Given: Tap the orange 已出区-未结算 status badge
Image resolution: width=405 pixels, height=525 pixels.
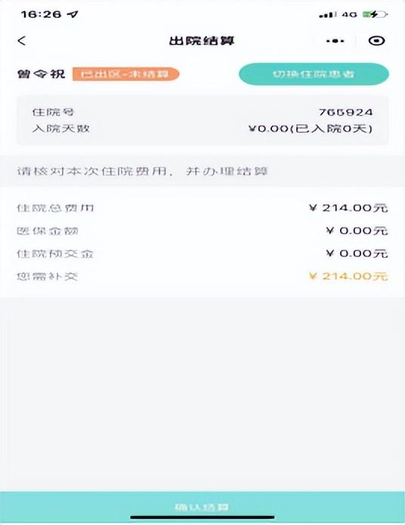Looking at the screenshot, I should click(126, 74).
